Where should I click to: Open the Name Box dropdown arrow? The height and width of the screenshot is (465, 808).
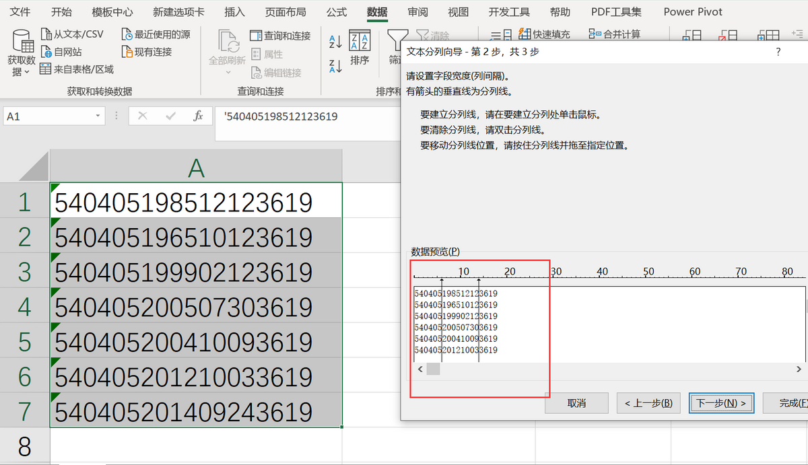coord(98,116)
